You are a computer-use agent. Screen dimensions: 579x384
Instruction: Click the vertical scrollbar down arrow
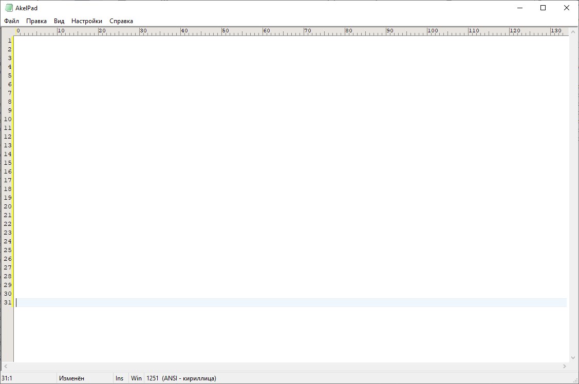point(573,358)
